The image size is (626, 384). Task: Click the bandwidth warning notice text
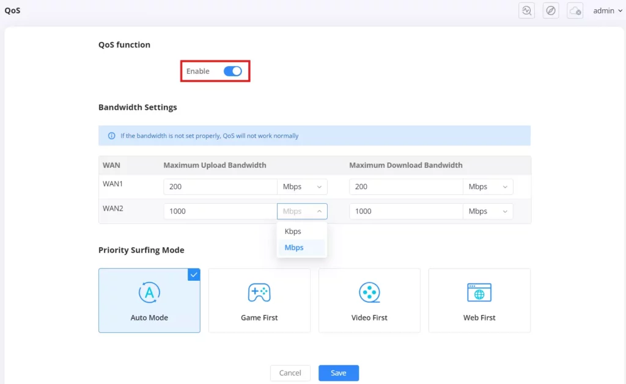tap(210, 136)
